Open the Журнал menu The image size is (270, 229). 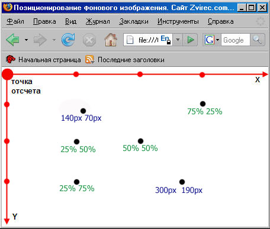point(98,21)
